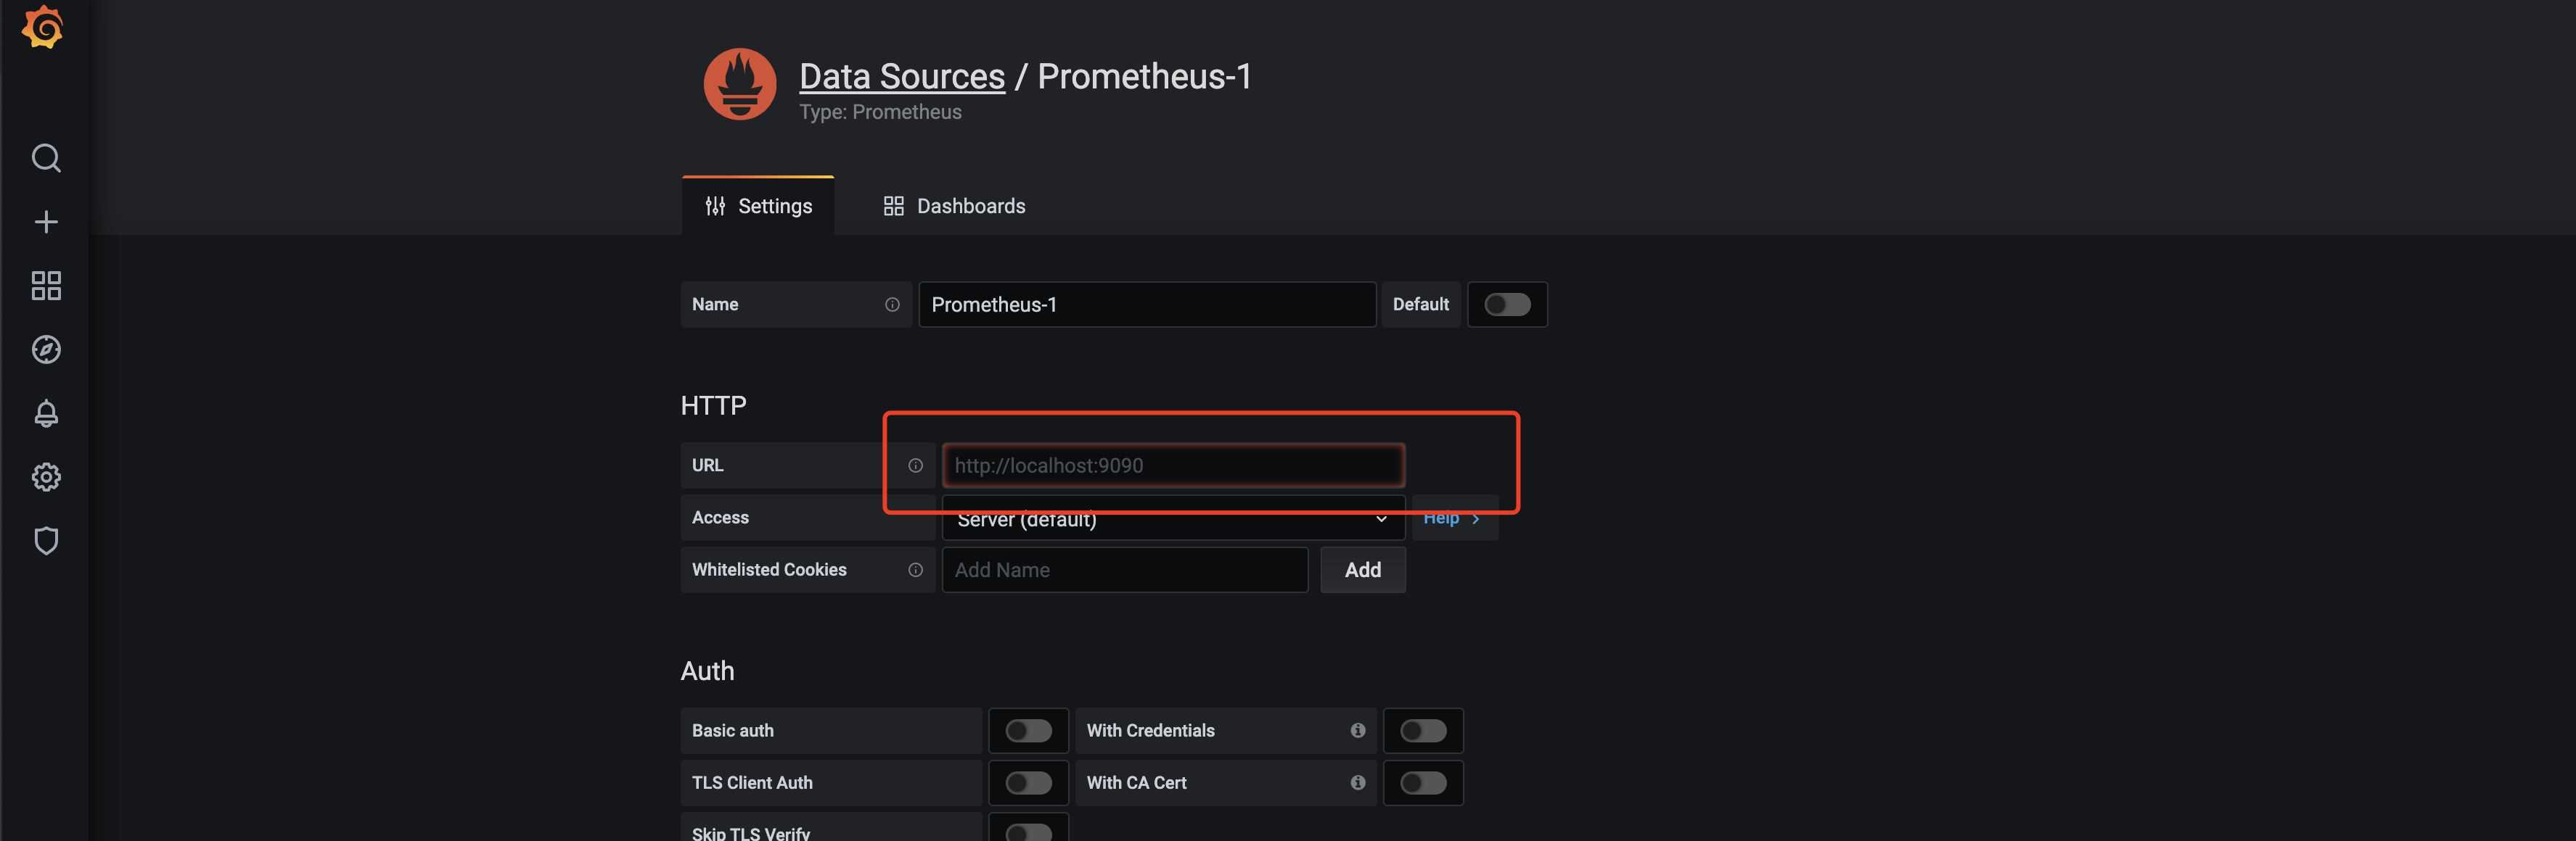Open the Dashboards grid sidebar icon
The width and height of the screenshot is (2576, 841).
tap(46, 286)
